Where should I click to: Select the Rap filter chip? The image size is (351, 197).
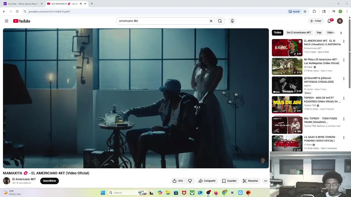tap(319, 33)
